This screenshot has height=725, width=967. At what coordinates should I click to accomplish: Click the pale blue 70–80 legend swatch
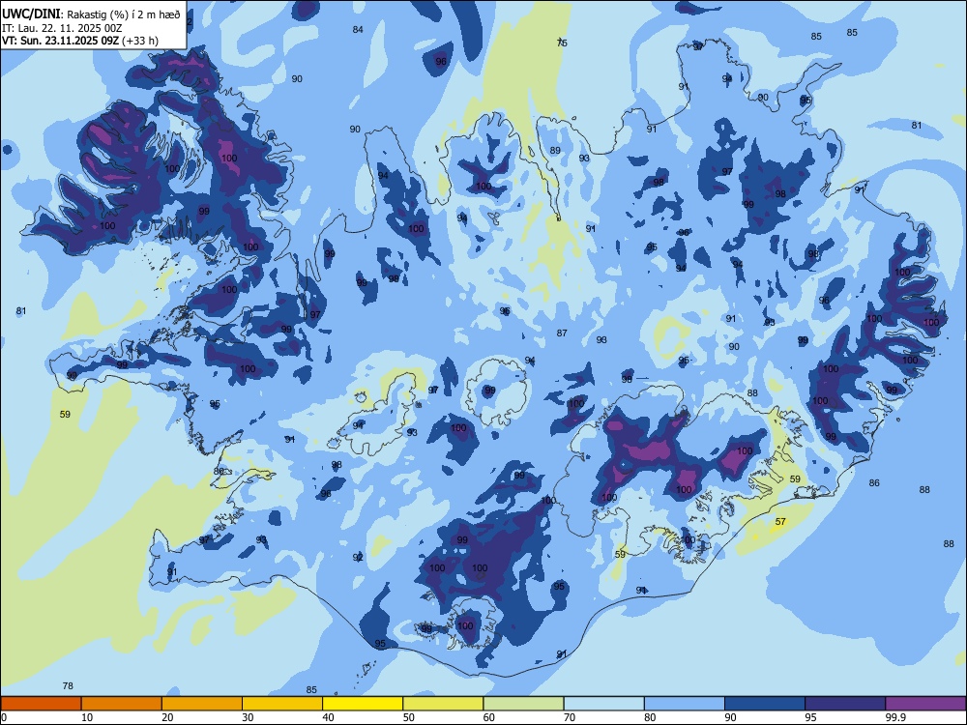603,704
